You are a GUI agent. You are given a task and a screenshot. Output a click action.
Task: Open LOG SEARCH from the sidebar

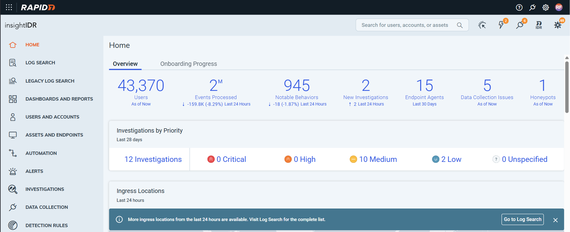coord(40,63)
